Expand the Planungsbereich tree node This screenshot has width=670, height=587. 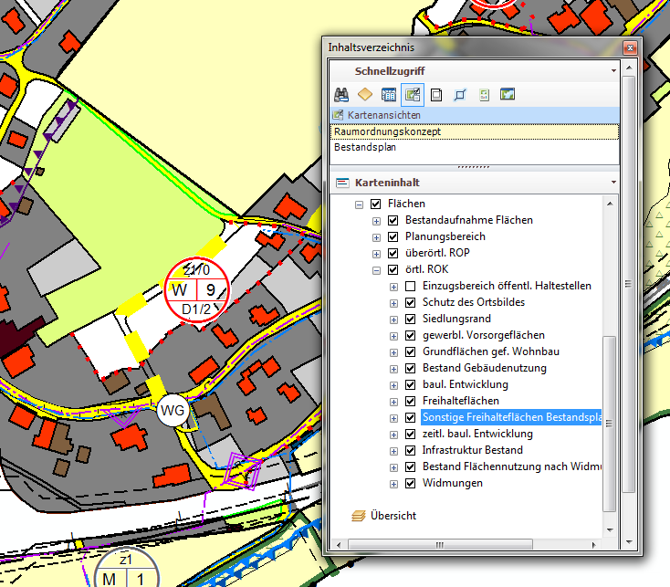coord(377,236)
